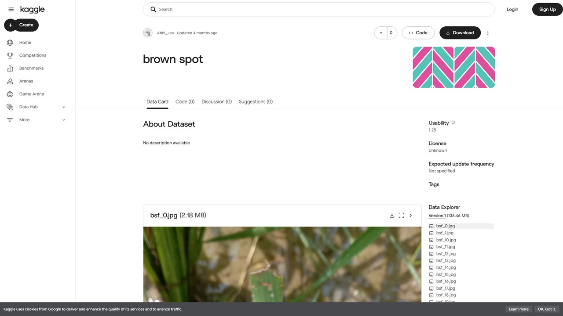
Task: Open Home in sidebar
Action: (x=25, y=43)
